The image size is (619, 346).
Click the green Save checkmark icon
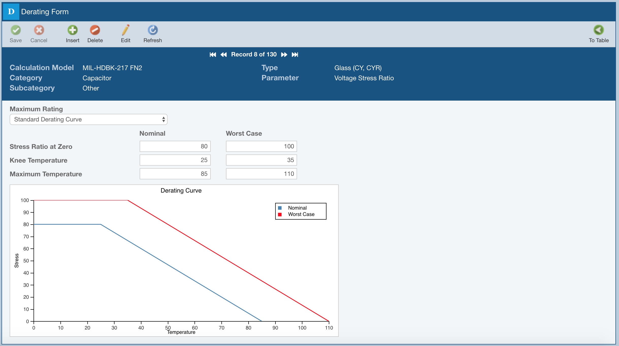coord(16,30)
